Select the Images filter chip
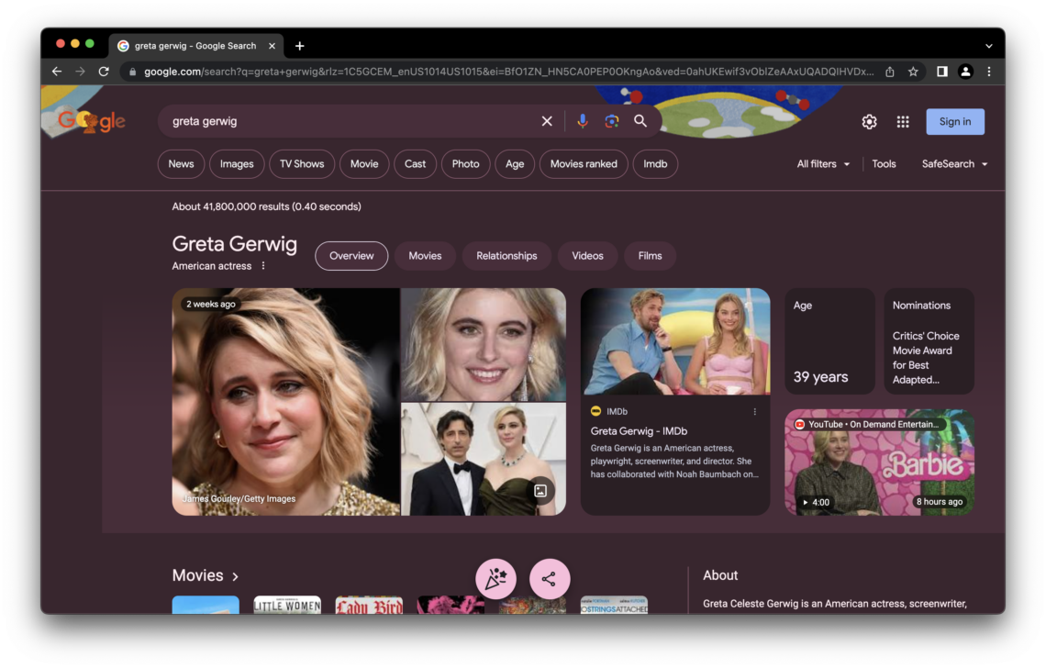The height and width of the screenshot is (668, 1046). pos(237,164)
